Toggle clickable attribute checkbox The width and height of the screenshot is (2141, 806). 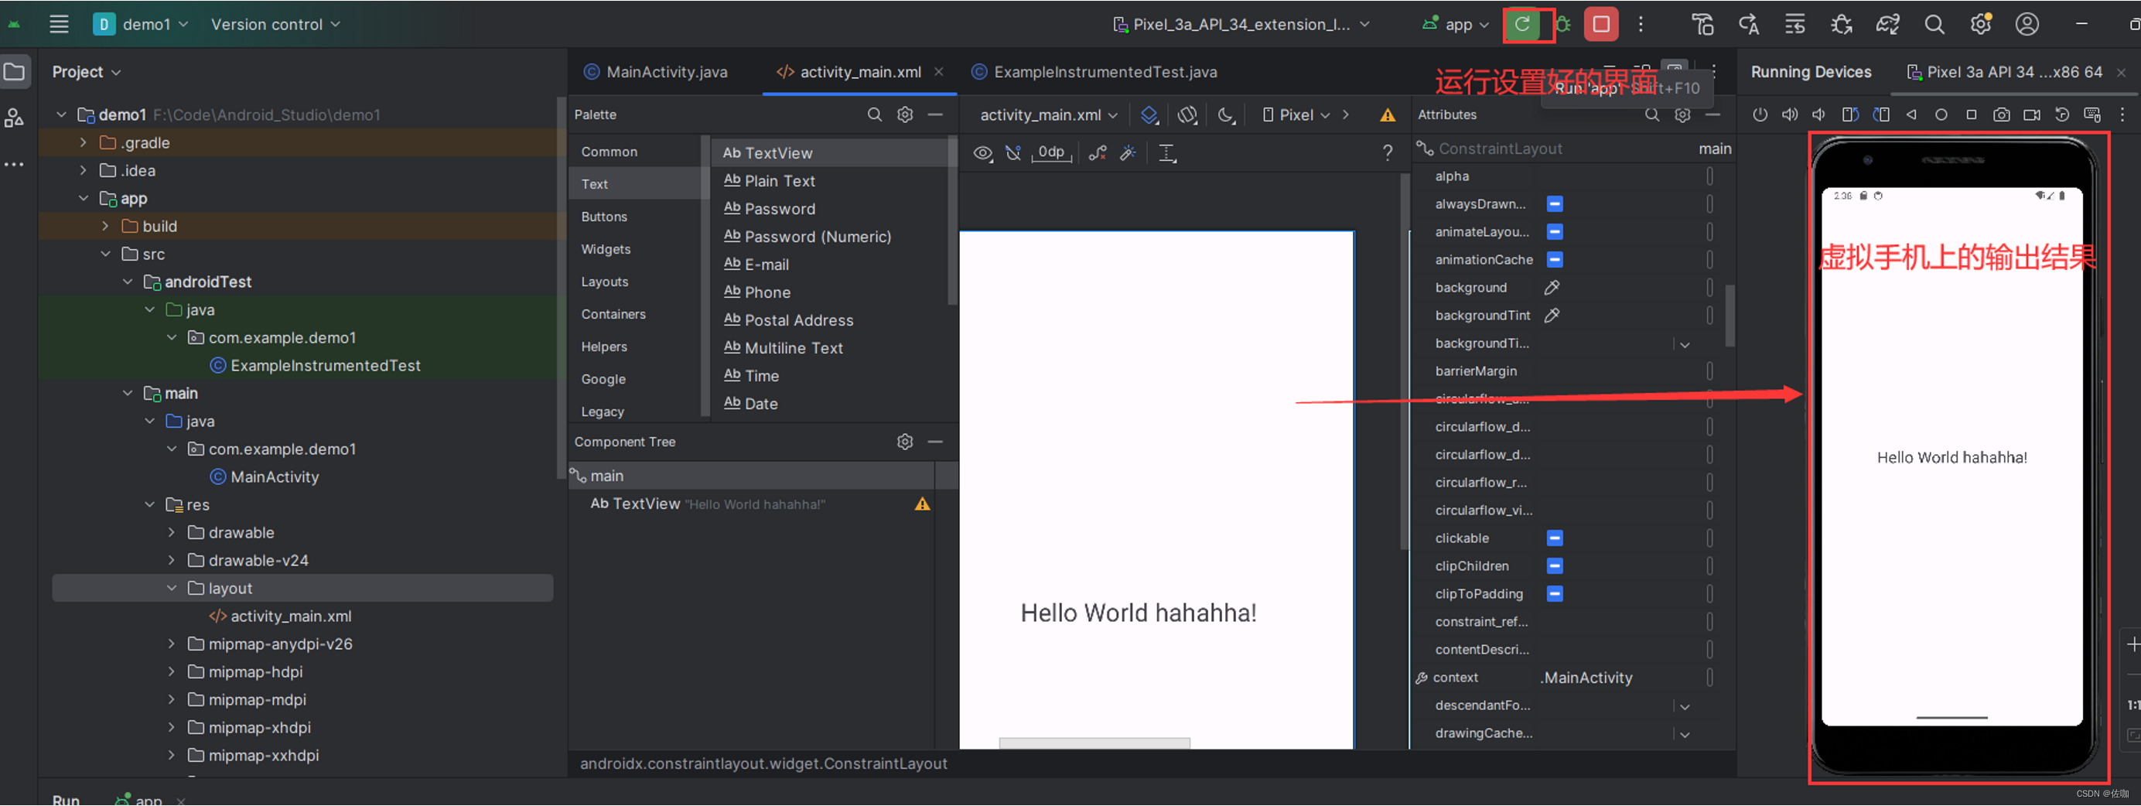tap(1554, 538)
